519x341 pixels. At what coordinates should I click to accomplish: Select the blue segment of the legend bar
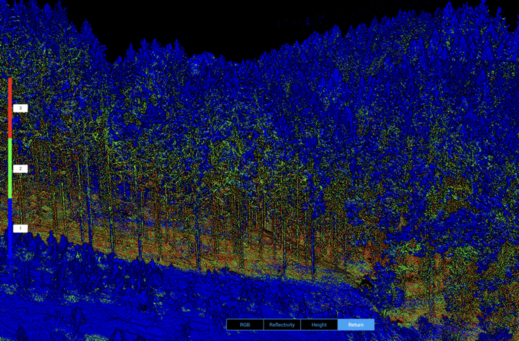(10, 229)
